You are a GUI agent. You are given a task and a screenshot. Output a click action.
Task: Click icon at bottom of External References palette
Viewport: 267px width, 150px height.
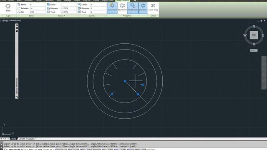point(17,97)
